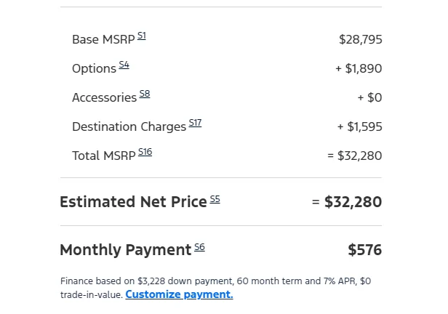
Task: Open footnote S1 next to Base MSRP
Action: (142, 36)
